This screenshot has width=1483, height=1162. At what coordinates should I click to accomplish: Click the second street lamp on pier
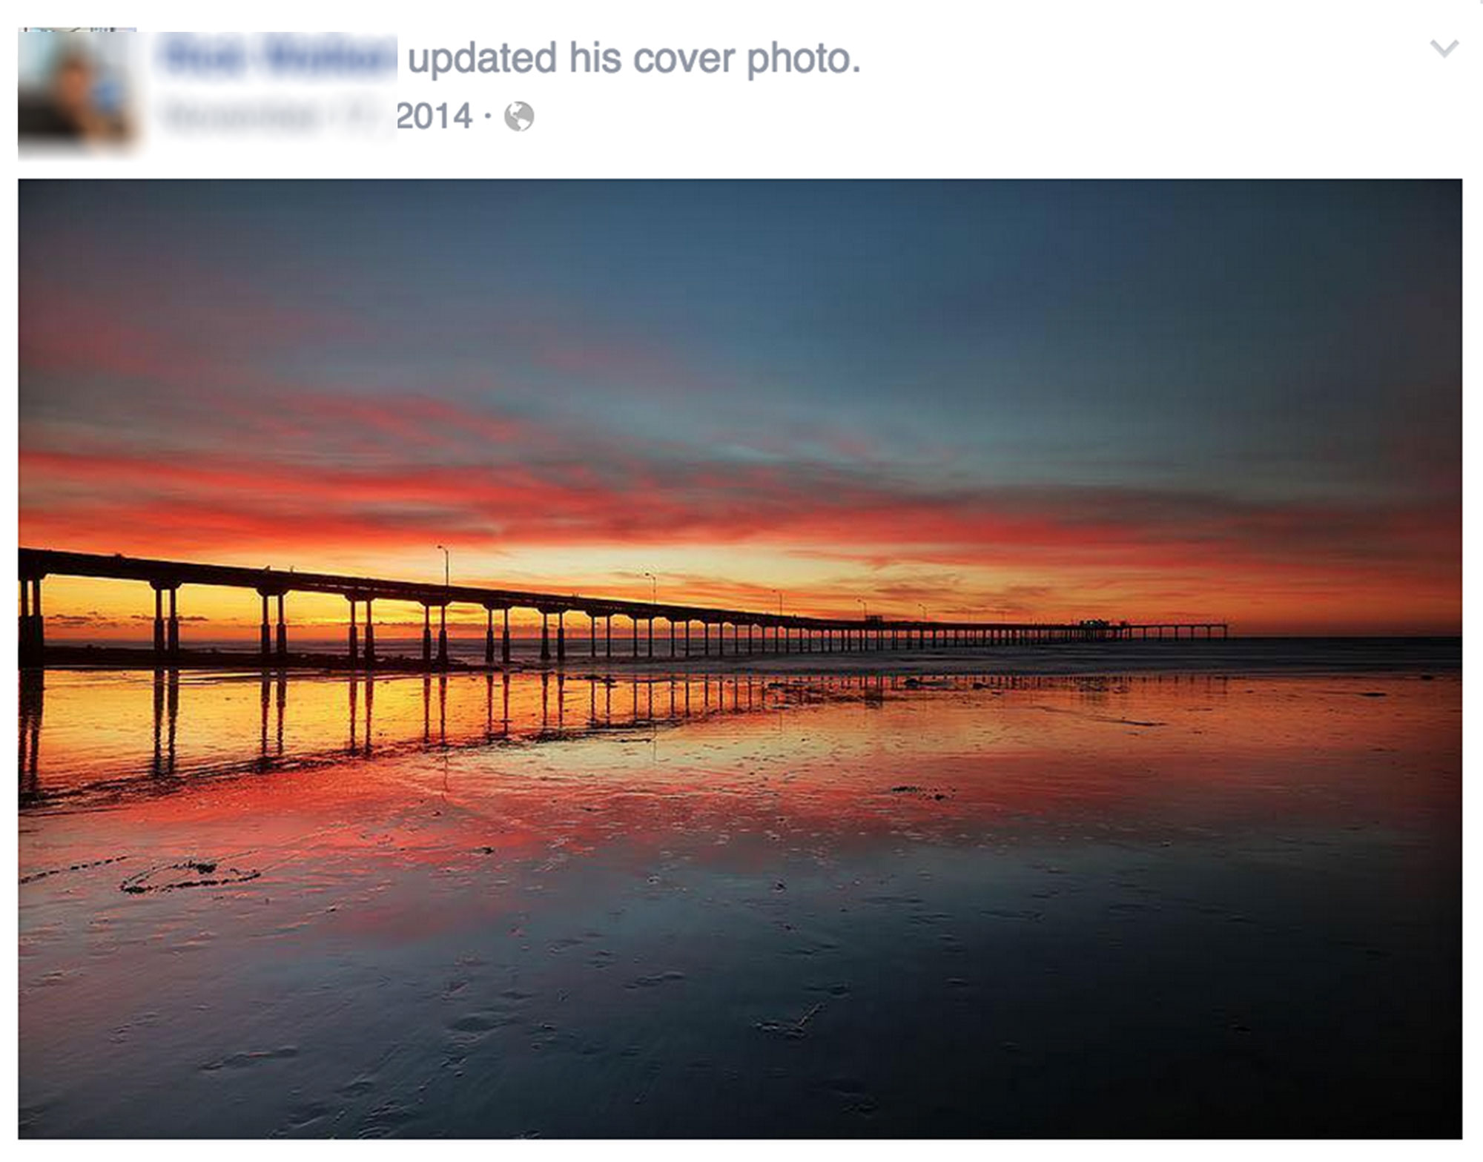[x=650, y=587]
